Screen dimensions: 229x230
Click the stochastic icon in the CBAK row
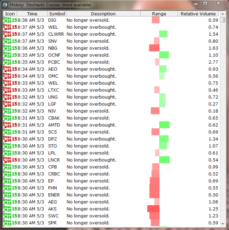pos(10,118)
